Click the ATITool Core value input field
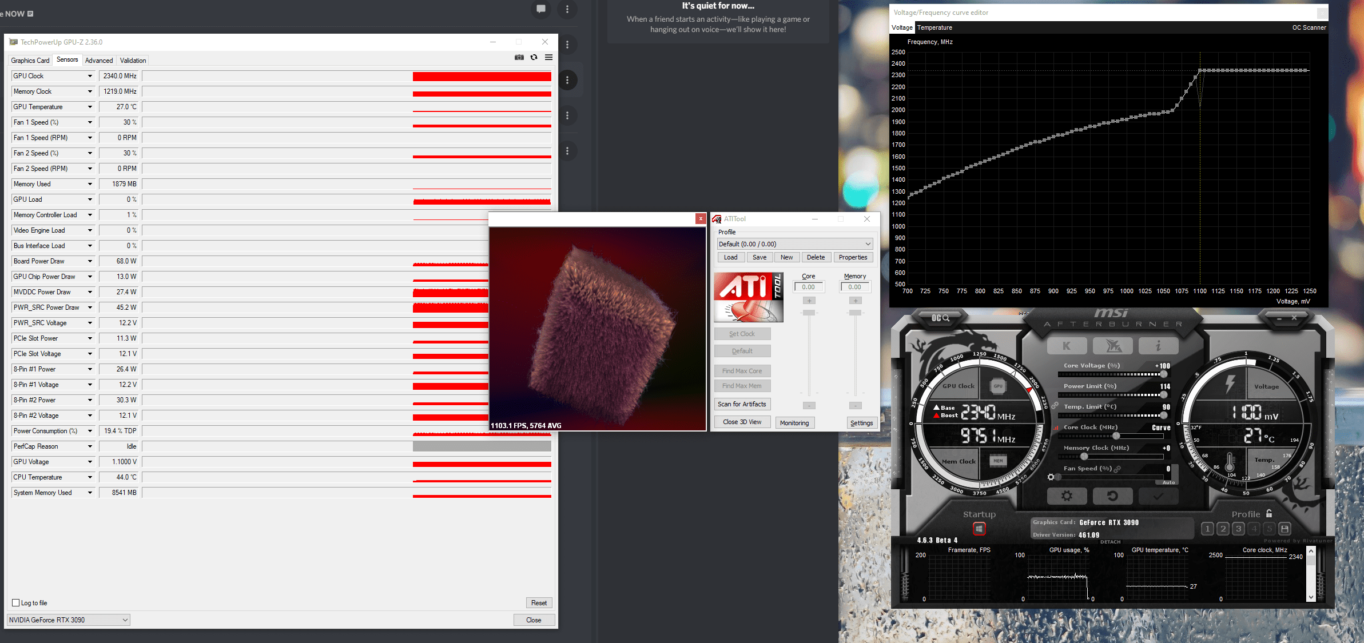 tap(809, 287)
